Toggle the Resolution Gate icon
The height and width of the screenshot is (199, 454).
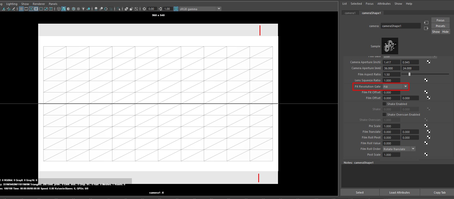pyautogui.click(x=31, y=9)
